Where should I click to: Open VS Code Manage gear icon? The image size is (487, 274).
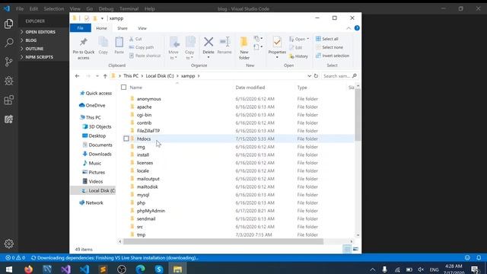(x=8, y=244)
